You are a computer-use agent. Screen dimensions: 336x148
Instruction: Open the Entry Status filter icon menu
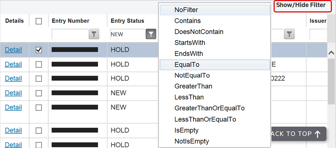coord(151,34)
